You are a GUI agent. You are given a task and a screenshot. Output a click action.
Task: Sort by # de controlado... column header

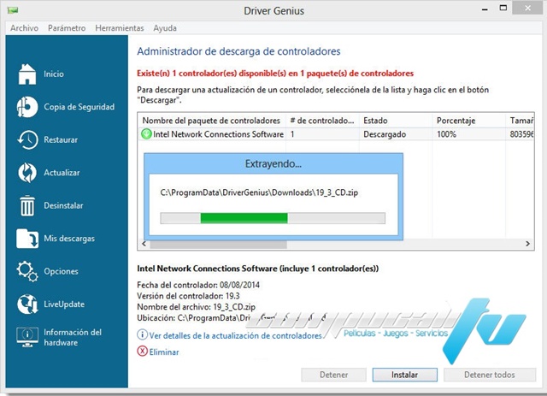click(x=322, y=121)
